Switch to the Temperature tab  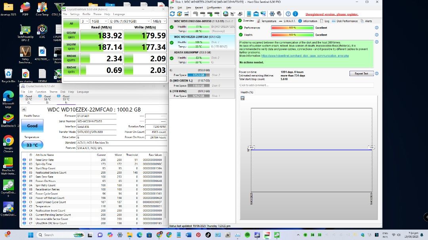click(x=266, y=21)
